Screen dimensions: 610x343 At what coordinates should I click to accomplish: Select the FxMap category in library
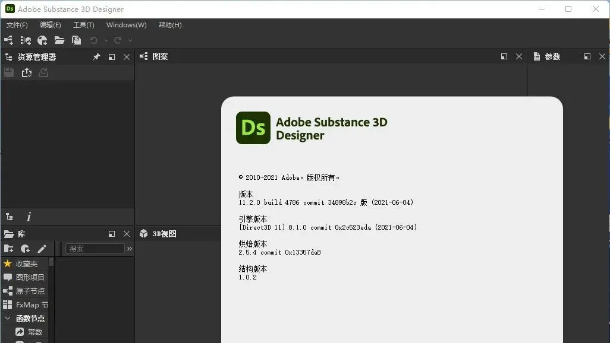coord(26,305)
